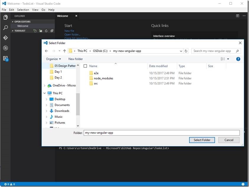Open the view options dropdown arrow
Screen dimensions: 249x187
228,59
